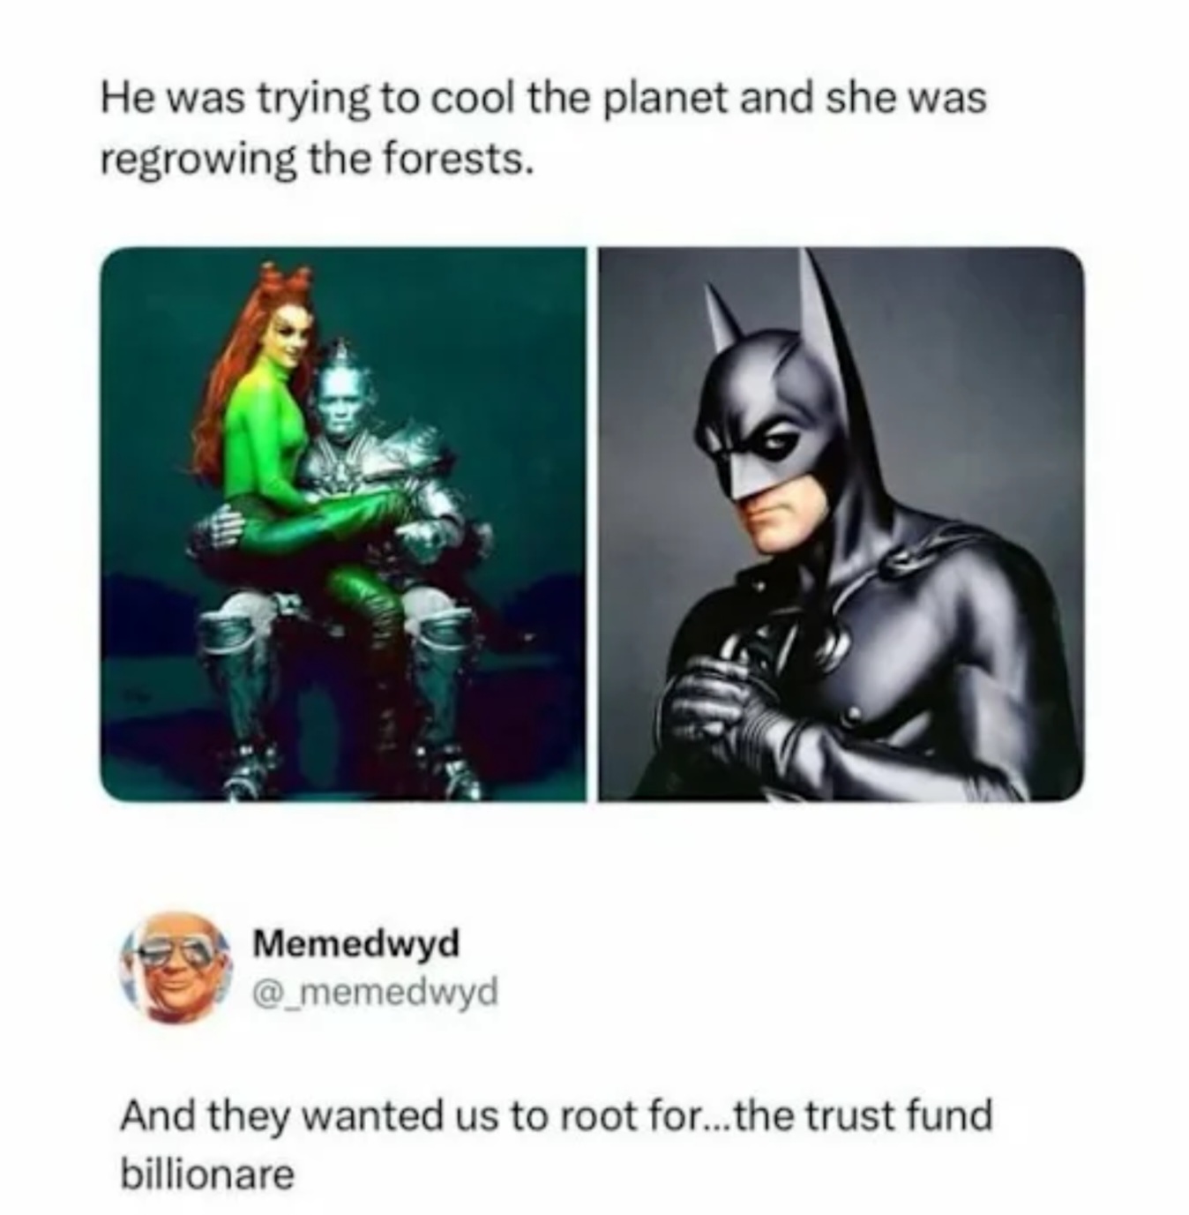1189x1215 pixels.
Task: Click the Memedwyd display name
Action: pos(356,943)
